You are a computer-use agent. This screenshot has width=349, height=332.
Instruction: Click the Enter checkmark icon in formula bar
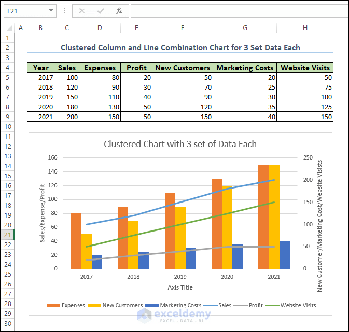point(101,11)
